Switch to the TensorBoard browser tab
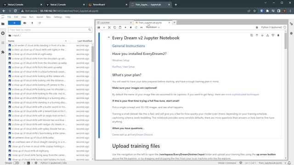The height and width of the screenshot is (165, 294). 108,5
